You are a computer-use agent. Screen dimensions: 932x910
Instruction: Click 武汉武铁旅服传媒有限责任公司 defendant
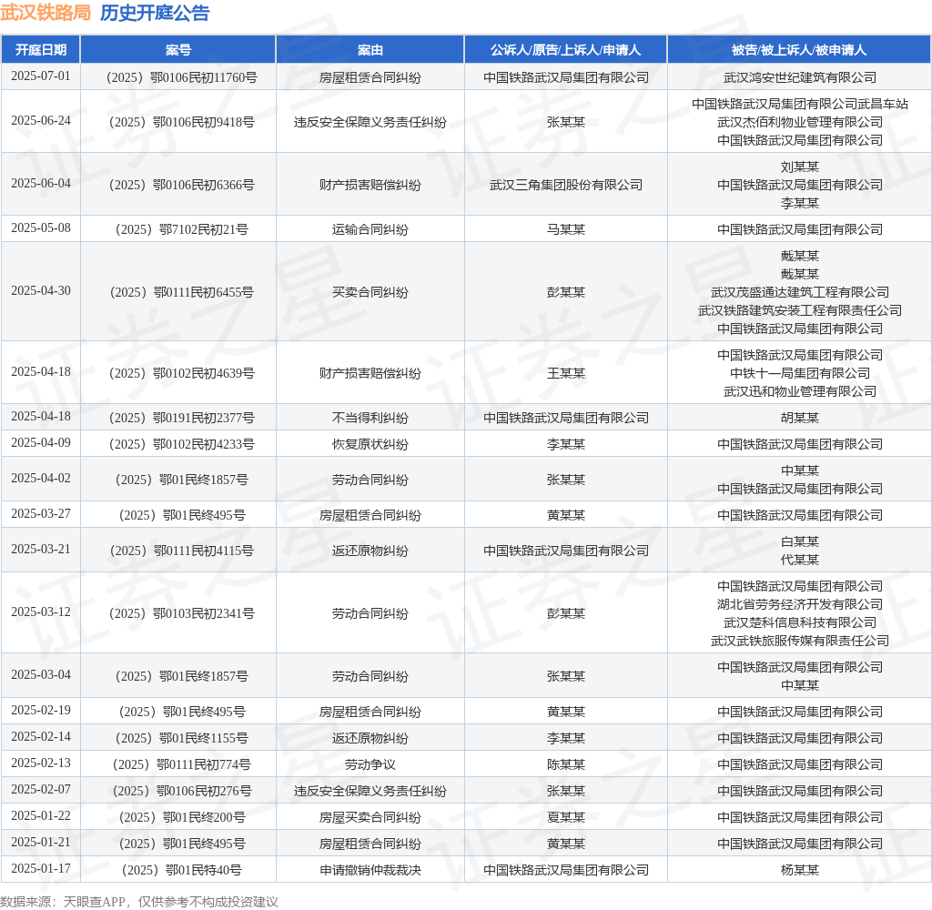tap(799, 641)
